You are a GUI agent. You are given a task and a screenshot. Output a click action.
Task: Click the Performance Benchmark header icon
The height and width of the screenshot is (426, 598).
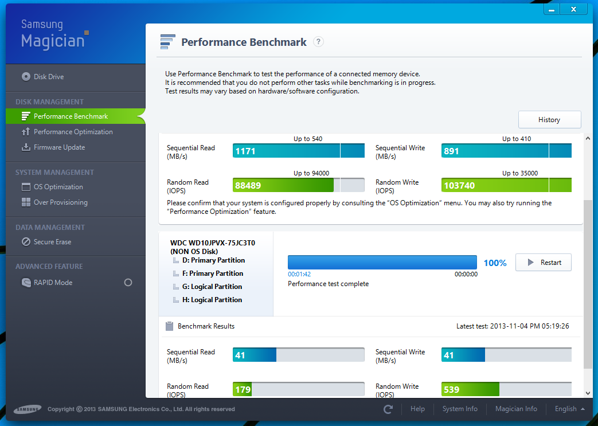(x=168, y=42)
